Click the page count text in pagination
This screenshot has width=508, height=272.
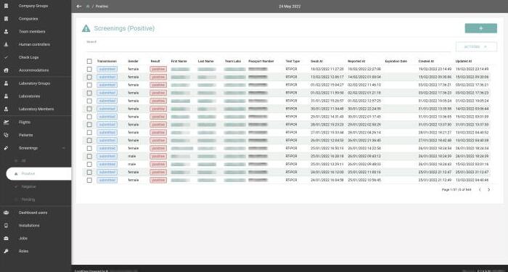456,190
